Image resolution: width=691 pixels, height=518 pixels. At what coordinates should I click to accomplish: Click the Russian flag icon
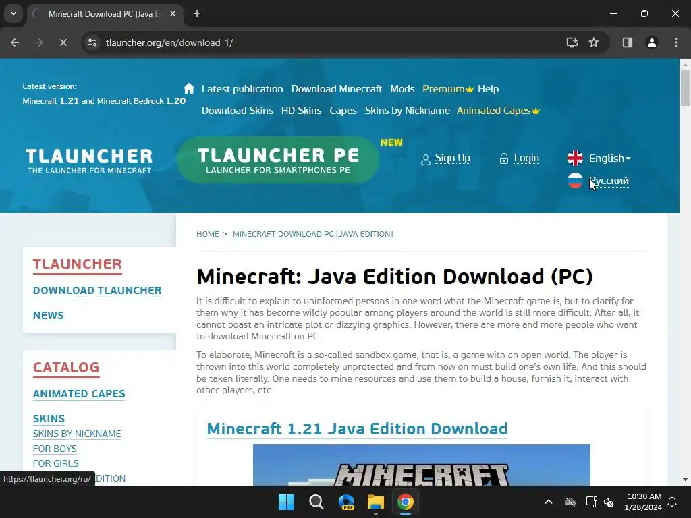575,181
